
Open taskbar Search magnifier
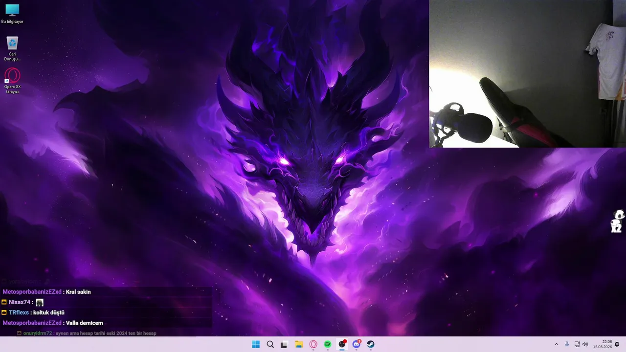[x=270, y=344]
